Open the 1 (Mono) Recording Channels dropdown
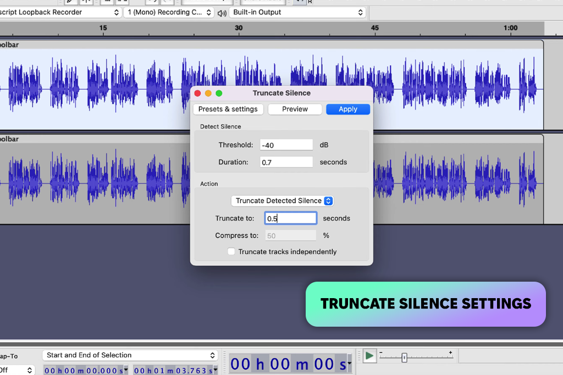 [x=169, y=12]
